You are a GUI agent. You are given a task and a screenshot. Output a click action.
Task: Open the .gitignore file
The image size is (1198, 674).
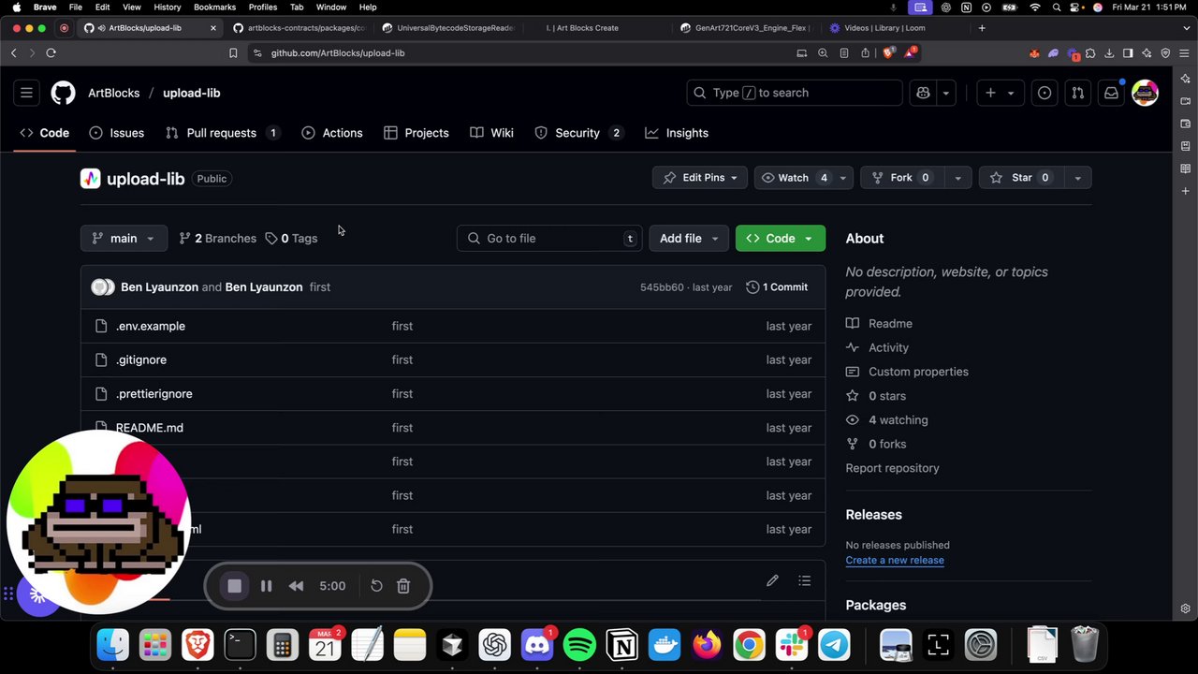click(x=141, y=359)
